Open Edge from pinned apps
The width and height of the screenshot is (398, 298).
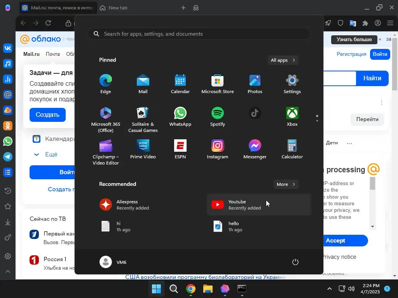coord(106,84)
